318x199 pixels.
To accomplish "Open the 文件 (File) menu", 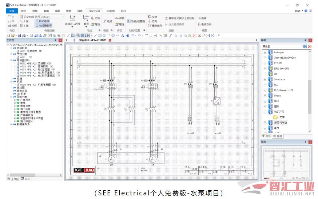I will point(12,11).
